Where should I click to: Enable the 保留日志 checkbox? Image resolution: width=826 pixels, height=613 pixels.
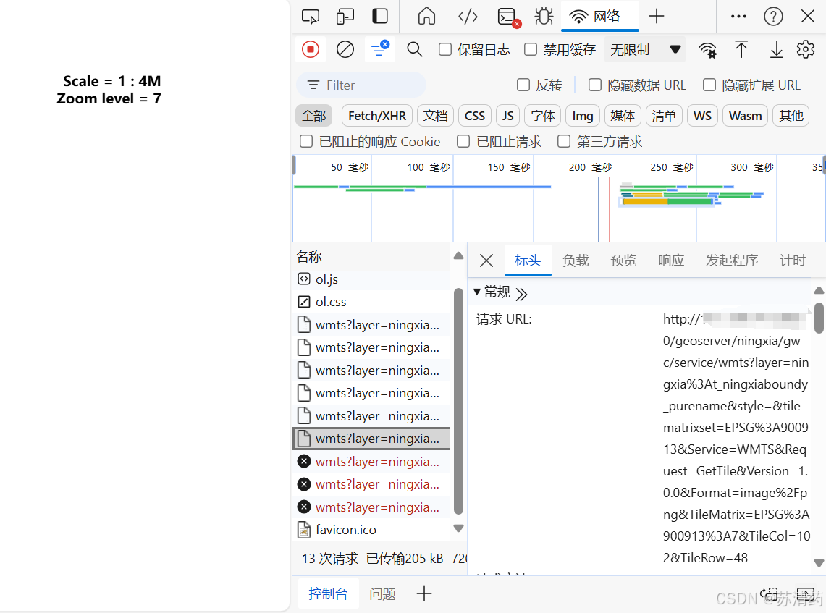445,49
